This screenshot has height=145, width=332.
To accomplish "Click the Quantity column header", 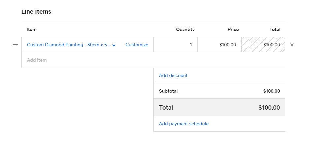I will tap(185, 30).
